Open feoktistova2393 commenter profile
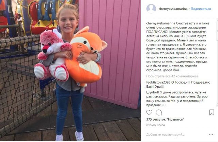The image size is (218, 142). click(158, 82)
